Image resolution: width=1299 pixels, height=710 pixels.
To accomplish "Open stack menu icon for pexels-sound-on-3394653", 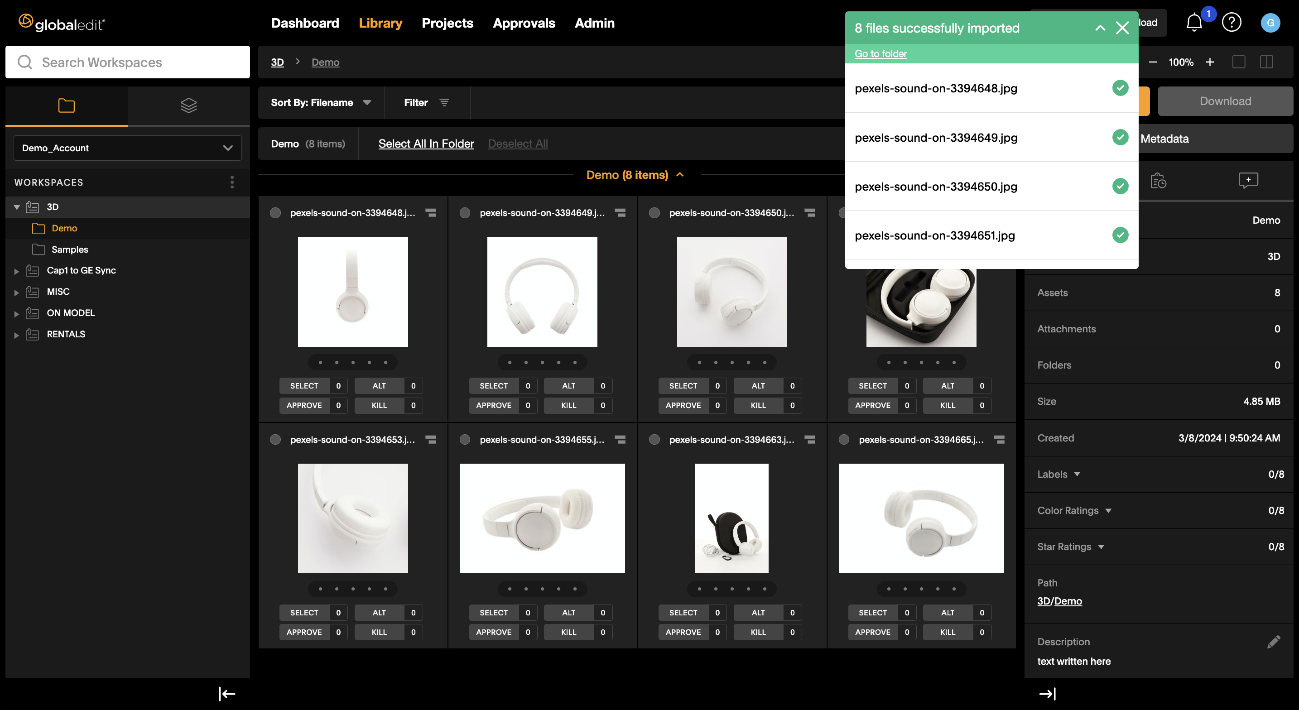I will click(431, 440).
